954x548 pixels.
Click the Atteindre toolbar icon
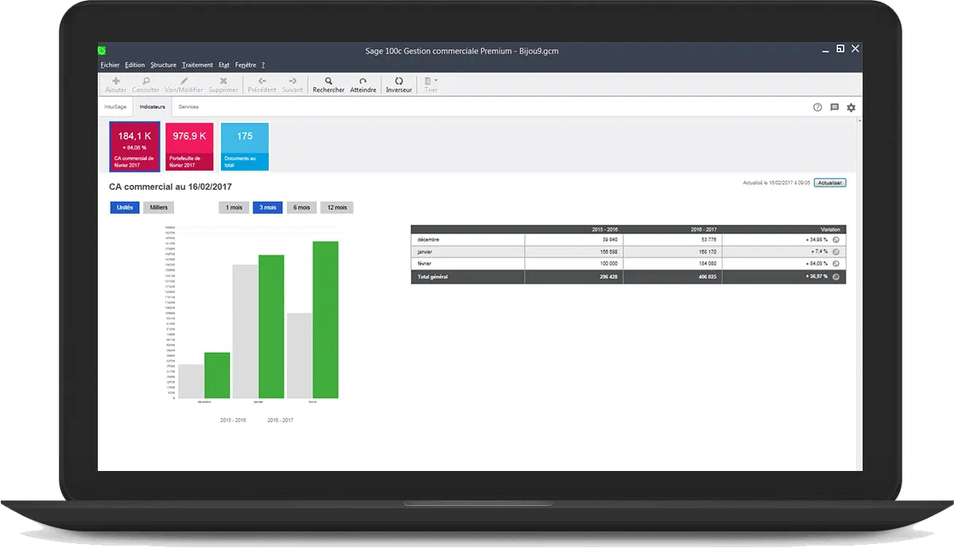tap(363, 81)
